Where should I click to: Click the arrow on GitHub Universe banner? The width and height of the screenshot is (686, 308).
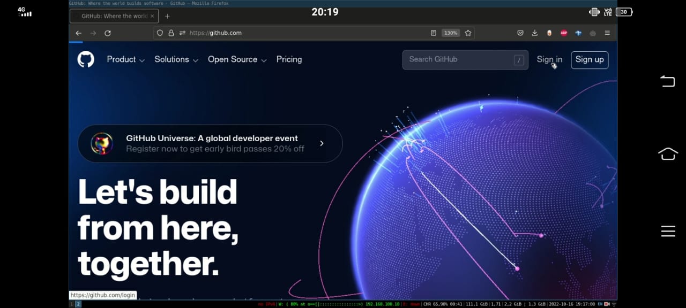322,143
